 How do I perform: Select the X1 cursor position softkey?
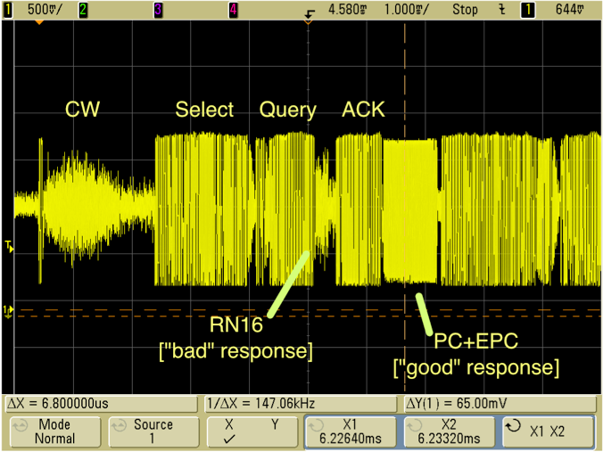point(350,431)
